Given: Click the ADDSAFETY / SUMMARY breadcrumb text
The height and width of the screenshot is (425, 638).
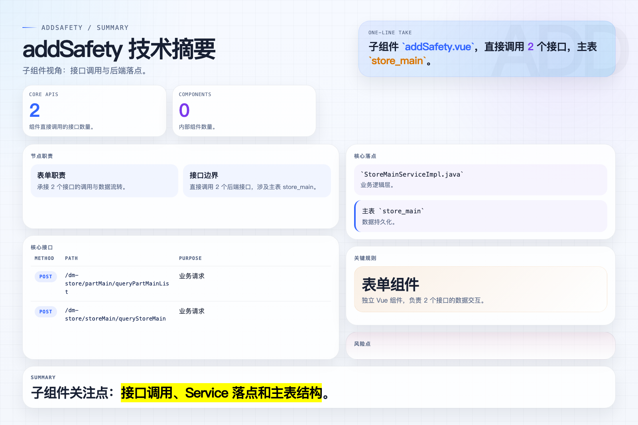Looking at the screenshot, I should click(x=85, y=28).
